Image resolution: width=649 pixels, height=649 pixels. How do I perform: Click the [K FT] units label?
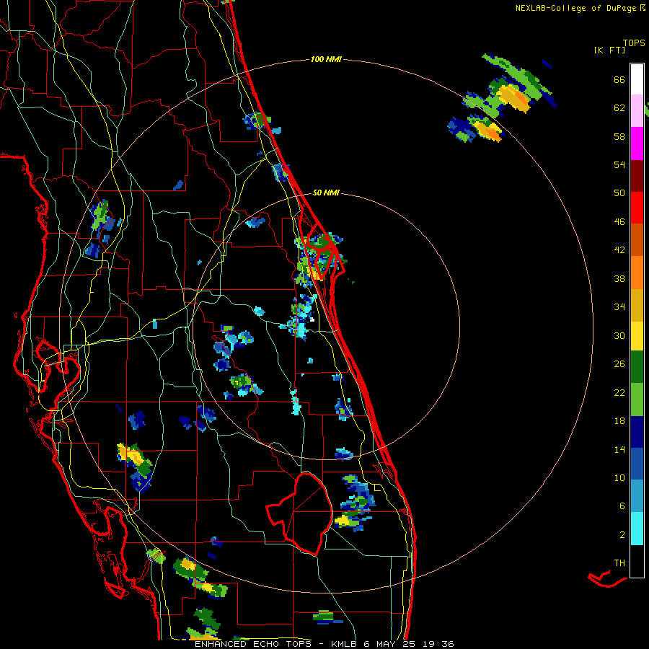[609, 50]
